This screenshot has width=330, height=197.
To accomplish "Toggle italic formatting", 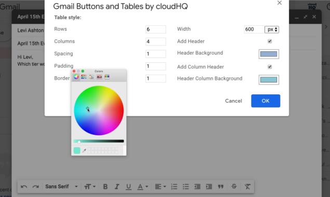I will click(x=117, y=187).
